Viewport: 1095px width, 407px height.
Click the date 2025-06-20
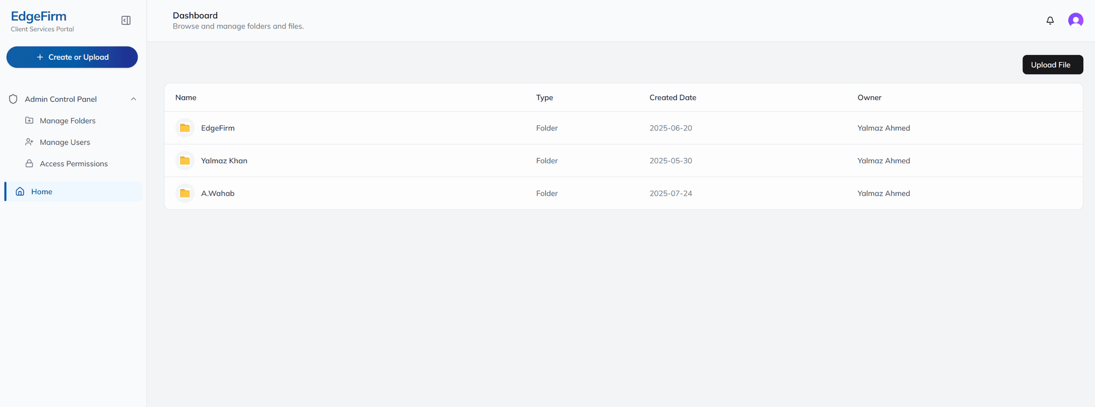tap(671, 128)
